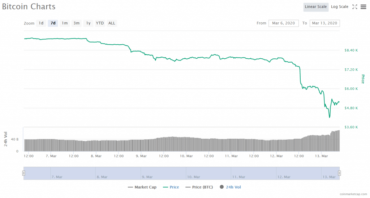Open the hamburger chart menu
The height and width of the screenshot is (198, 370).
coord(363,6)
